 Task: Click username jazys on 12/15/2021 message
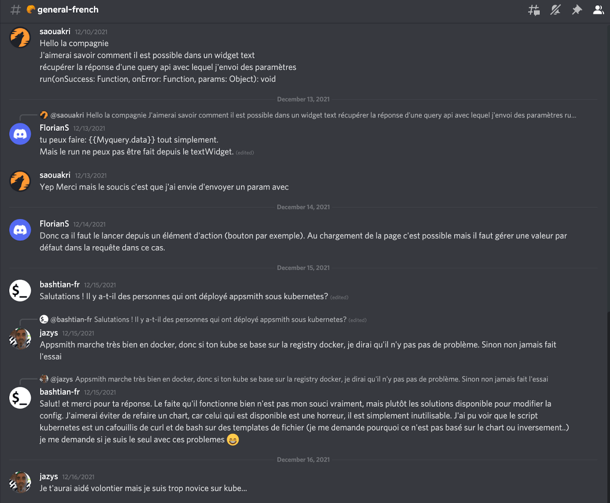pyautogui.click(x=49, y=333)
